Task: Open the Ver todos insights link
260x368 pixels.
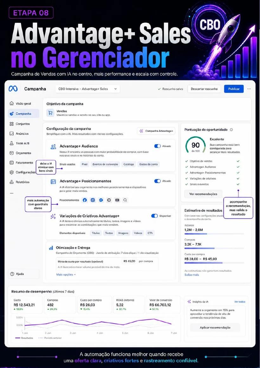Action: tap(240, 302)
